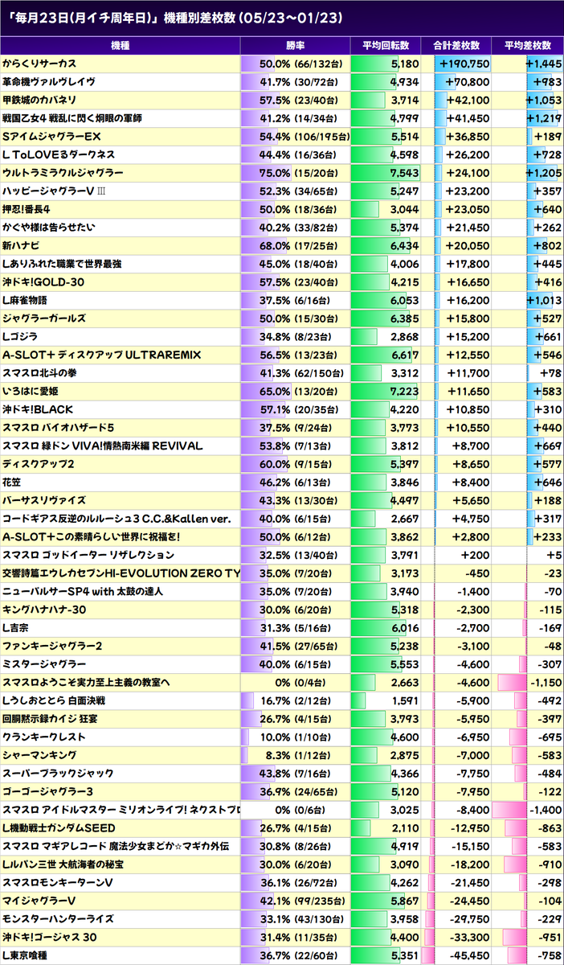Select the ウルトラミラクルジャグラー row name
564x965 pixels.
point(63,173)
